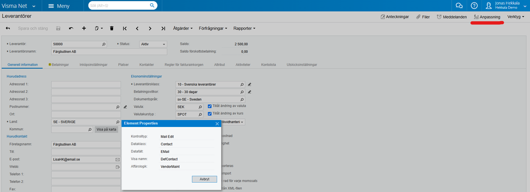Click the envelope icon in the E-post field

pyautogui.click(x=118, y=159)
